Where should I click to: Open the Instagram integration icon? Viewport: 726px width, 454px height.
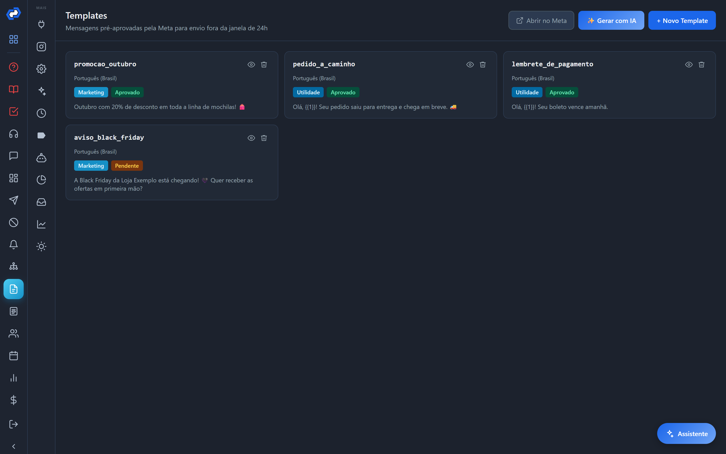point(41,47)
